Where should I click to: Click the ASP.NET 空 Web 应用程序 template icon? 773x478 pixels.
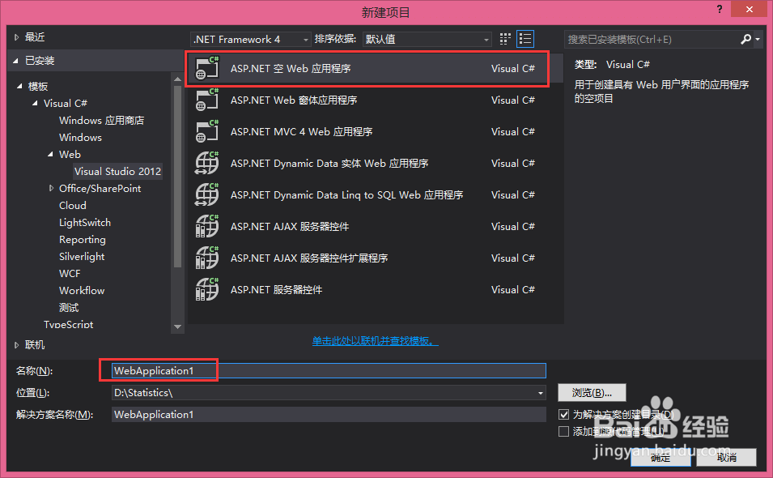(207, 68)
